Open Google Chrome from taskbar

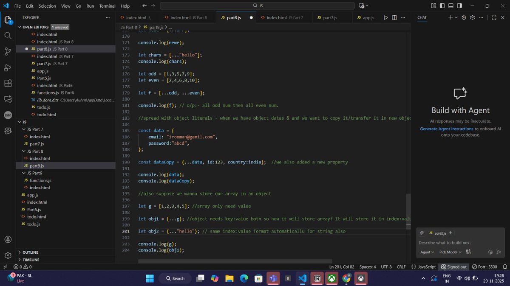pyautogui.click(x=346, y=278)
